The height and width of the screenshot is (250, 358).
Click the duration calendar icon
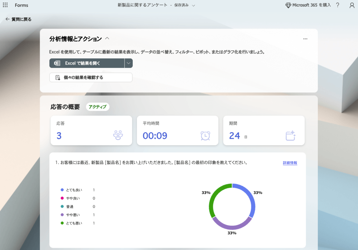click(290, 136)
